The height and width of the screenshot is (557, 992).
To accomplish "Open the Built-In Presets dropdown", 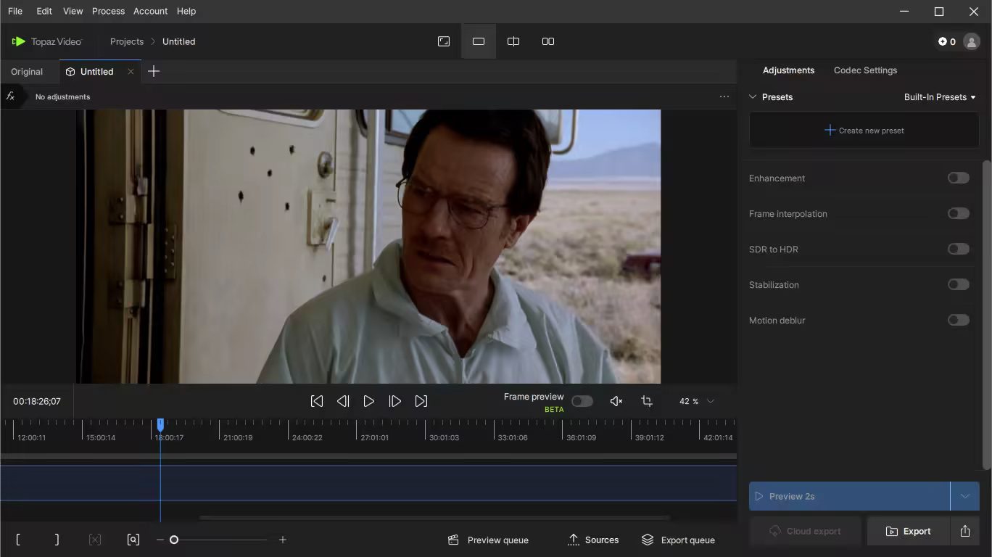I will (940, 96).
